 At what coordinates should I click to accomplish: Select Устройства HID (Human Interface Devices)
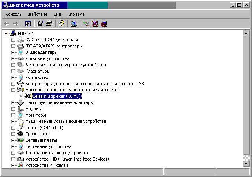click(67, 159)
